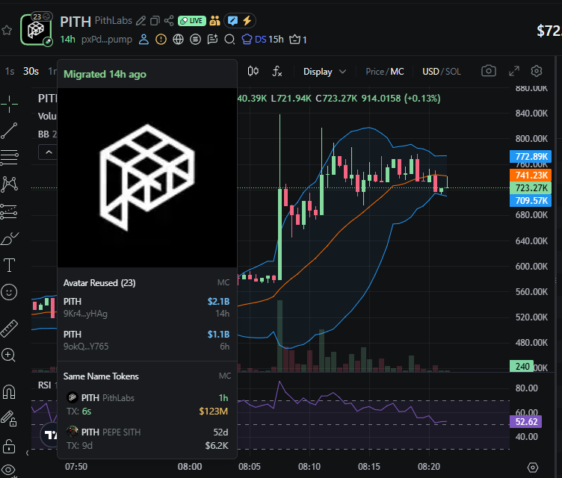The height and width of the screenshot is (478, 562).
Task: Click the 723.27K current price label
Action: [531, 187]
